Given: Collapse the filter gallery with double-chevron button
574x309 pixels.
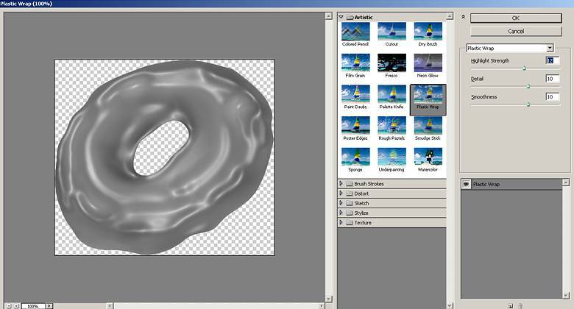Looking at the screenshot, I should point(463,17).
